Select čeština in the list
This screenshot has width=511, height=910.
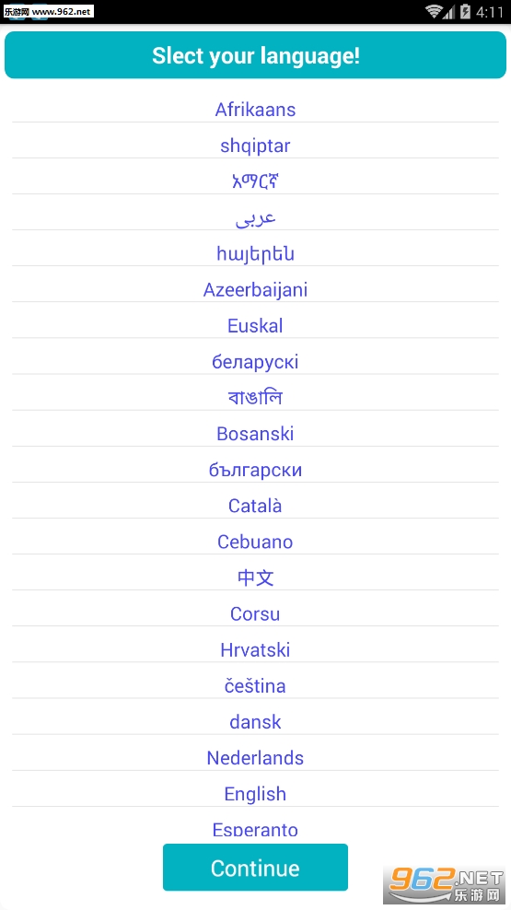[x=255, y=685]
